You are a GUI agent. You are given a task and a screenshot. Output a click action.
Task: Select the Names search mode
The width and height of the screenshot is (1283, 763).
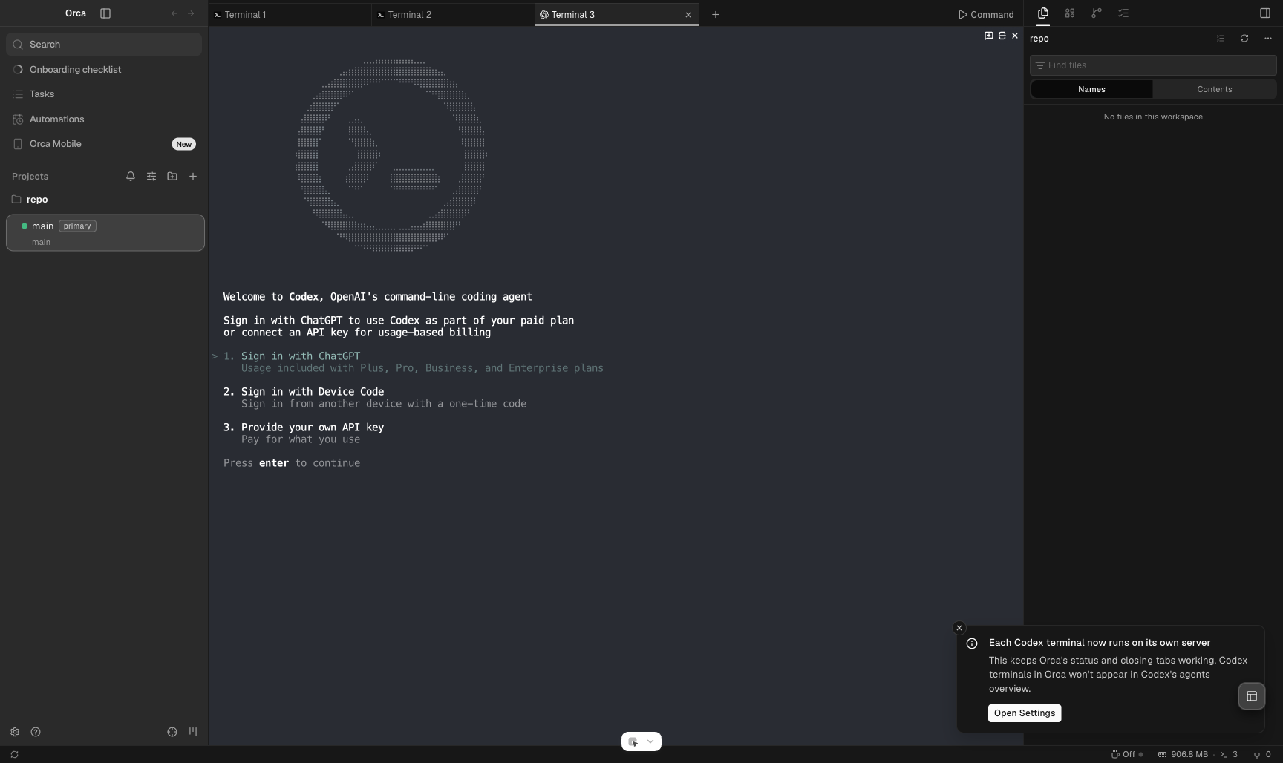[x=1091, y=89]
